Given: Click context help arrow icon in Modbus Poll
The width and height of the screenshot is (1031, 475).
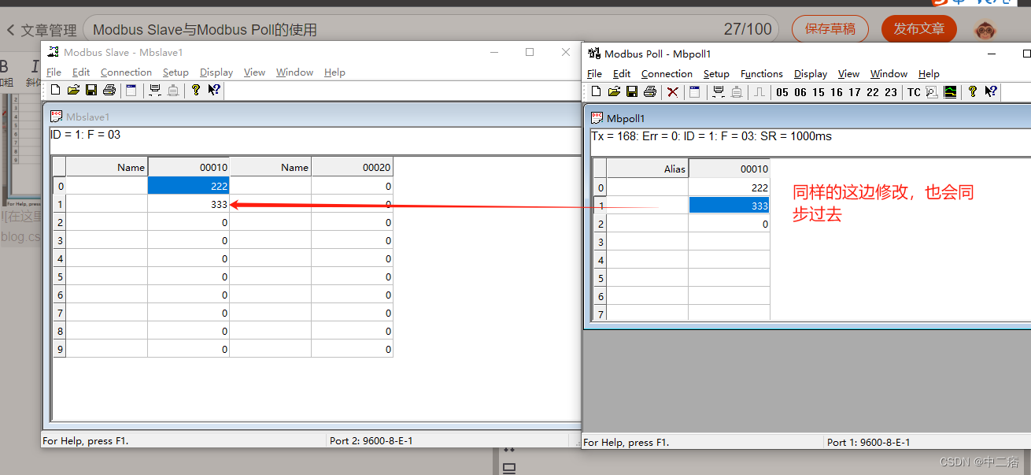Looking at the screenshot, I should [991, 92].
